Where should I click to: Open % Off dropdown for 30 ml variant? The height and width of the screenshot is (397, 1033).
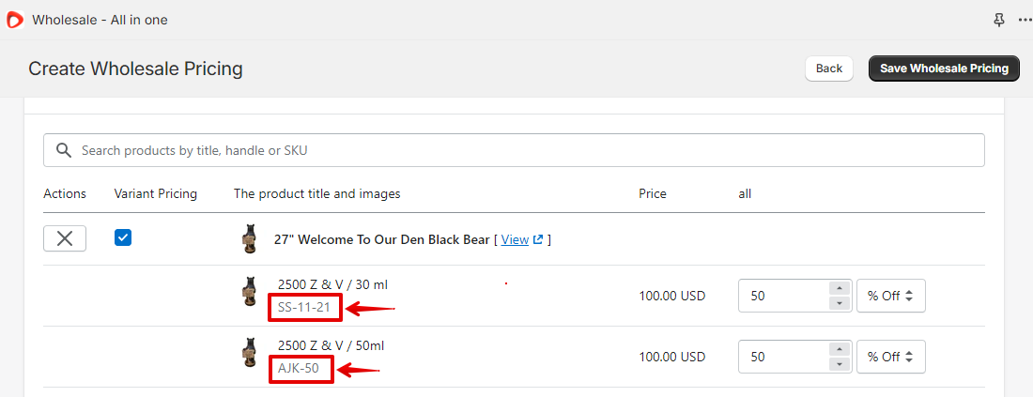[x=890, y=297]
